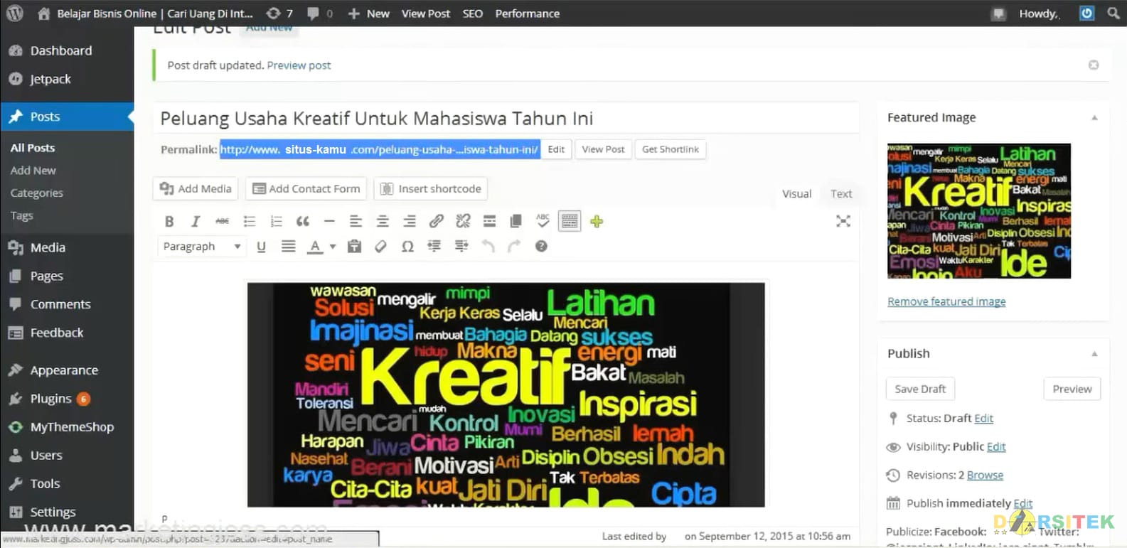Screen dimensions: 1127x548
Task: Open the Preview post link
Action: pyautogui.click(x=299, y=65)
